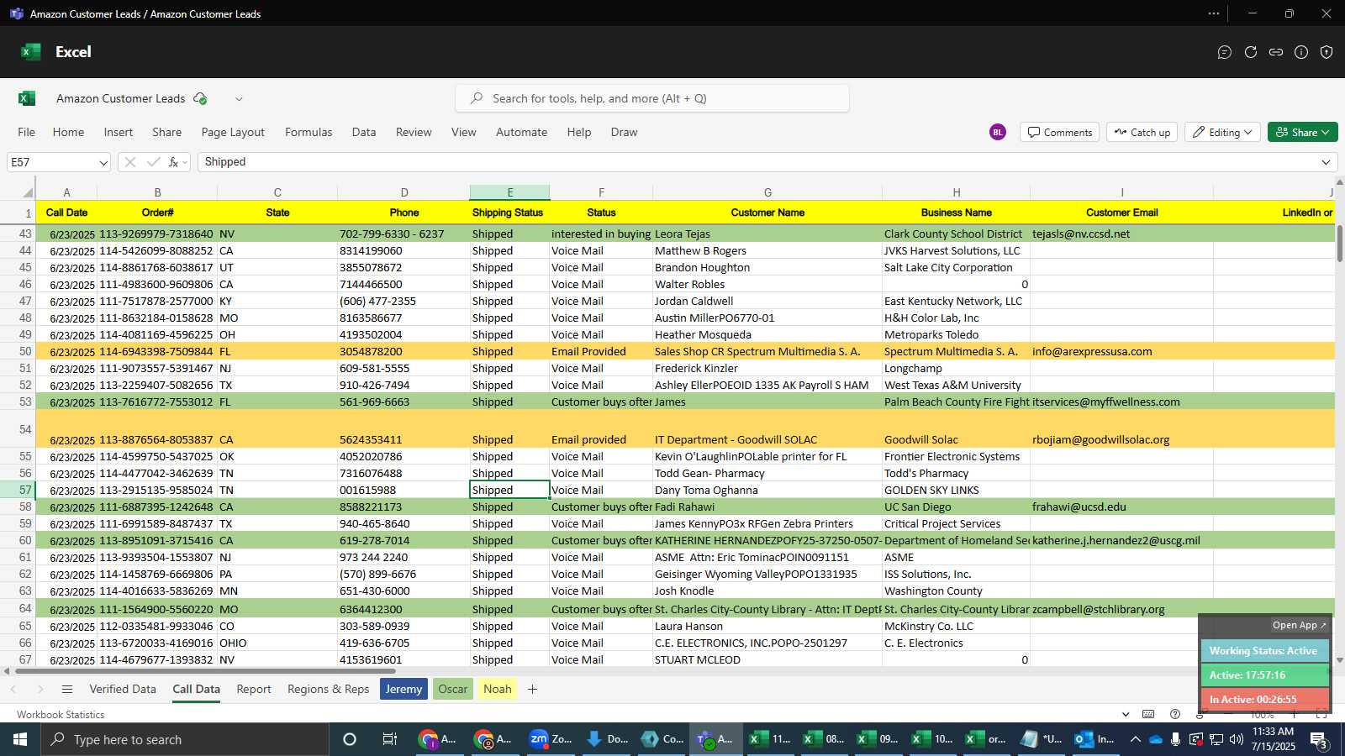
Task: Open the insert function fx button
Action: coord(173,162)
